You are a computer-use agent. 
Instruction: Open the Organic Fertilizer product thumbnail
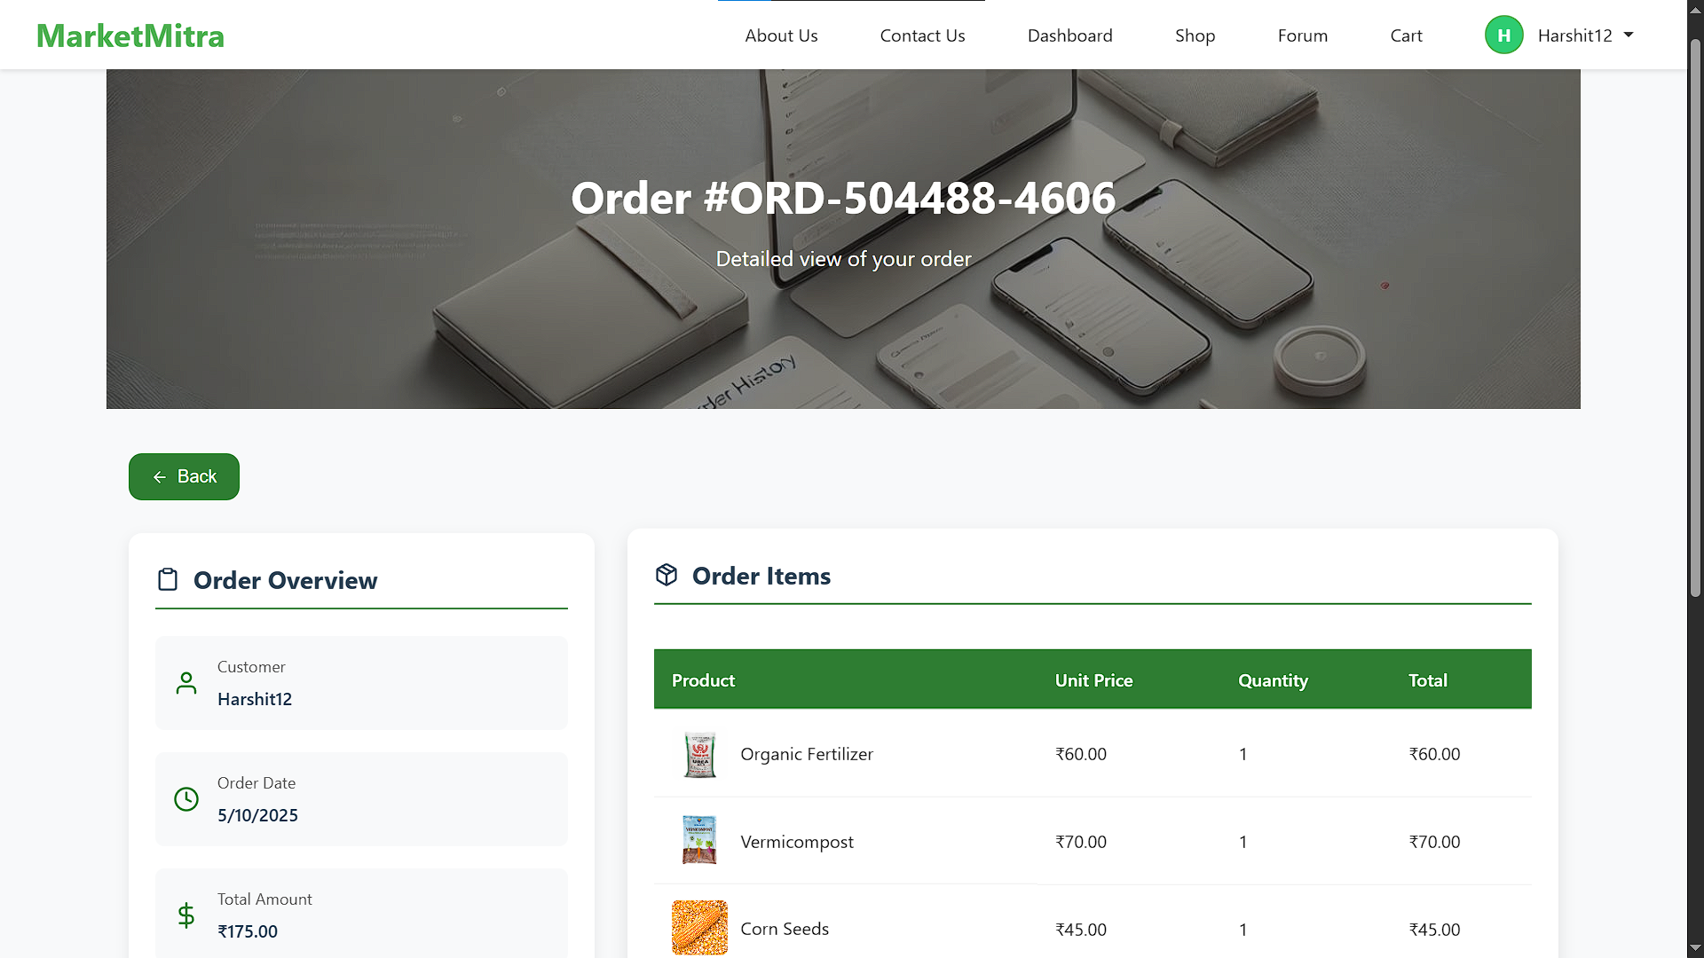(699, 754)
